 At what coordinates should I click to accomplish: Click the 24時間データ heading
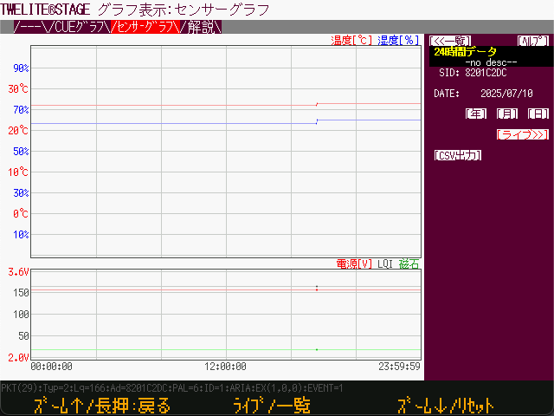point(466,52)
